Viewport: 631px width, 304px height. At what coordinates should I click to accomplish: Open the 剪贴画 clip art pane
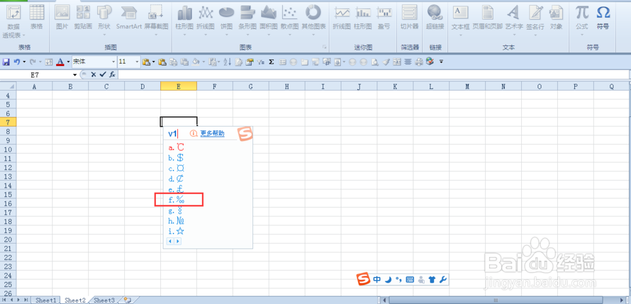point(83,18)
